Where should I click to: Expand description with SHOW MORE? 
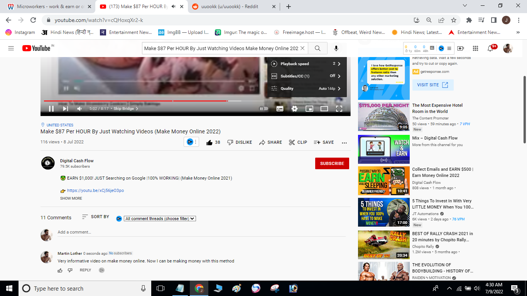tap(71, 198)
